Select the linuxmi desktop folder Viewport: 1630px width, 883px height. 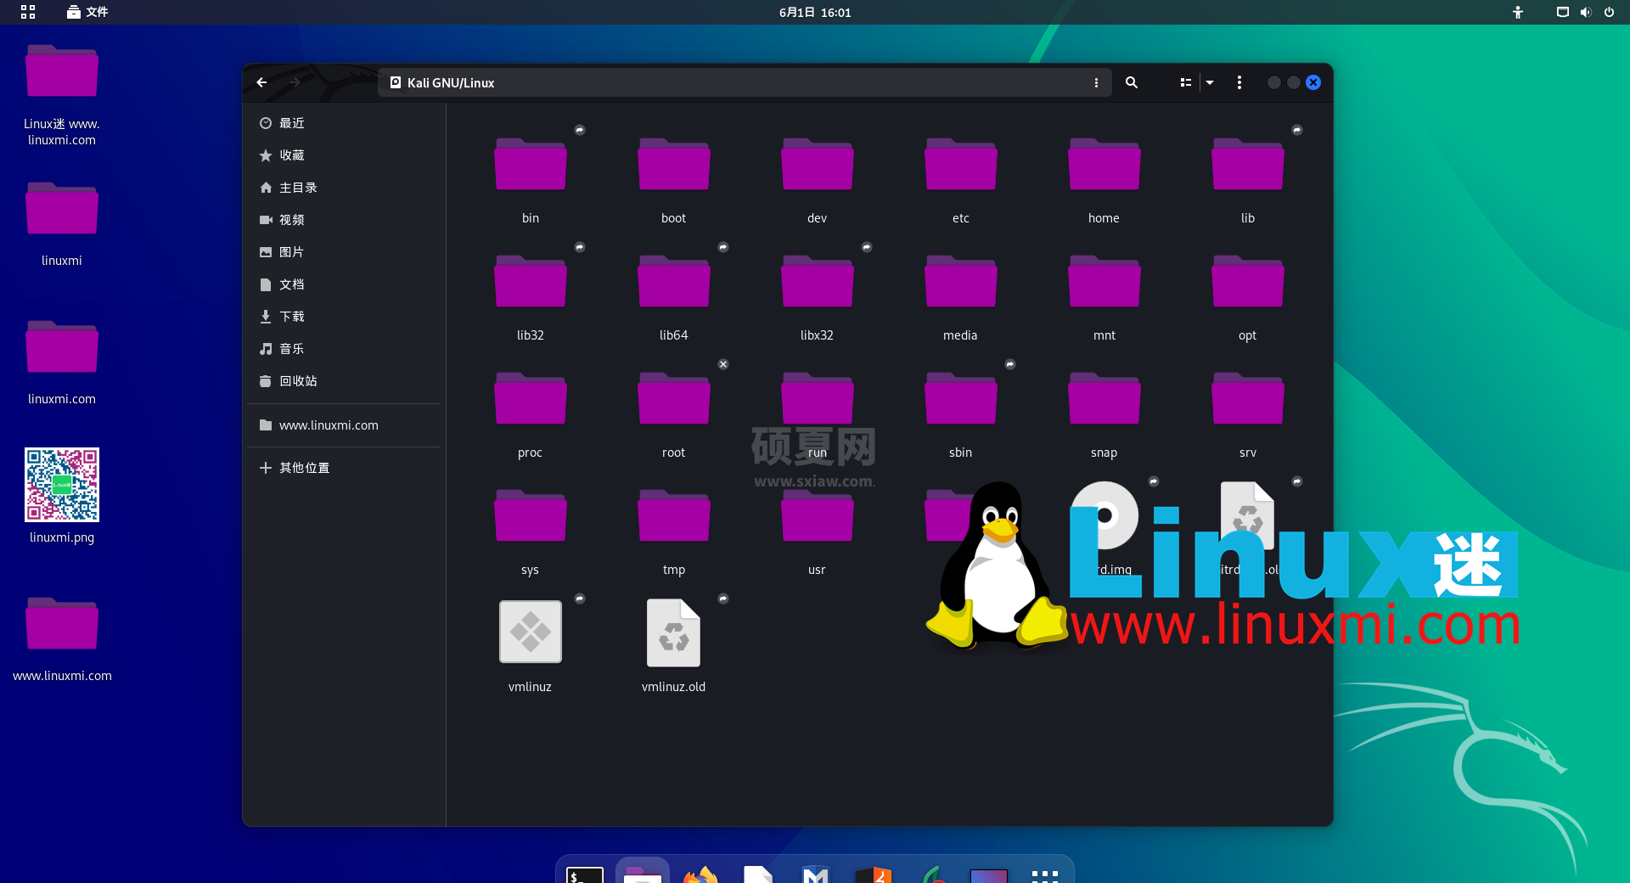point(62,210)
